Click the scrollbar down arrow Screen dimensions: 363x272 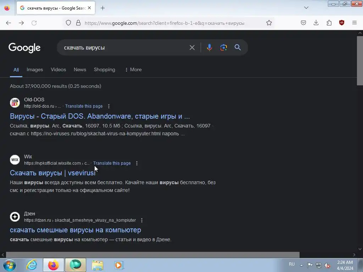pos(360,249)
